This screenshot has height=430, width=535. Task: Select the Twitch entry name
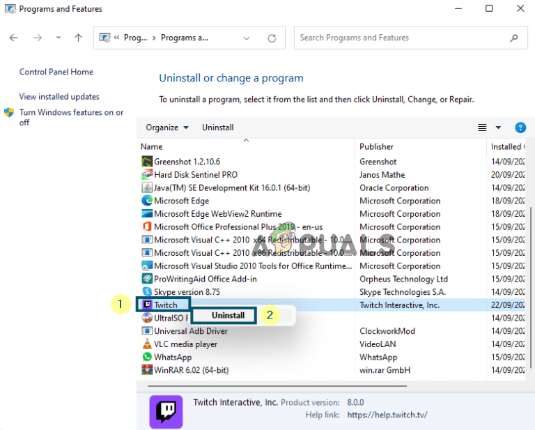[166, 305]
